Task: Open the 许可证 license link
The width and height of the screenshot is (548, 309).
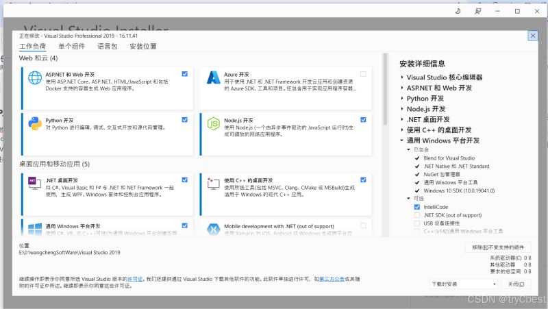Action: (x=135, y=279)
